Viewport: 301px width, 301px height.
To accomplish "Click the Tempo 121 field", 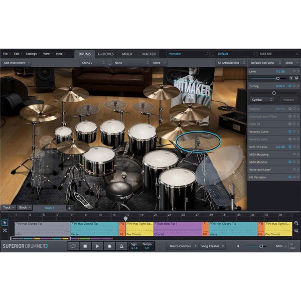I will [147, 246].
